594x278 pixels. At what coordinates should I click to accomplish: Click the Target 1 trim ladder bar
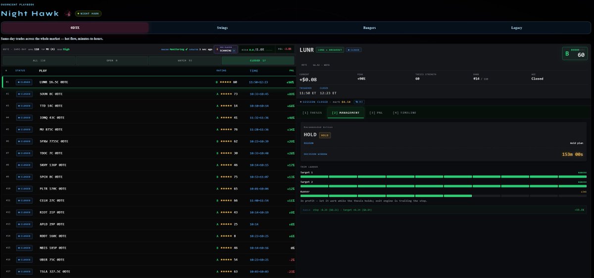pyautogui.click(x=444, y=176)
